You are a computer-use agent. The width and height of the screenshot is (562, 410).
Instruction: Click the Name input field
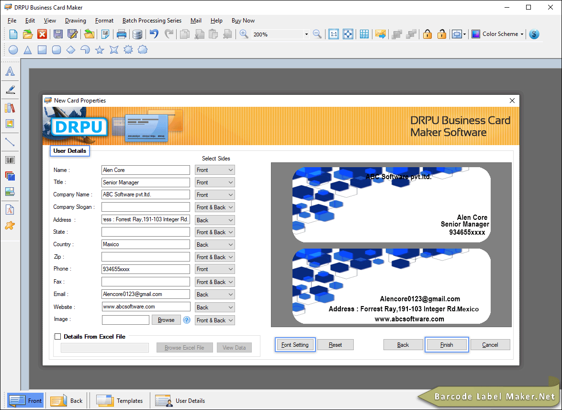(146, 170)
